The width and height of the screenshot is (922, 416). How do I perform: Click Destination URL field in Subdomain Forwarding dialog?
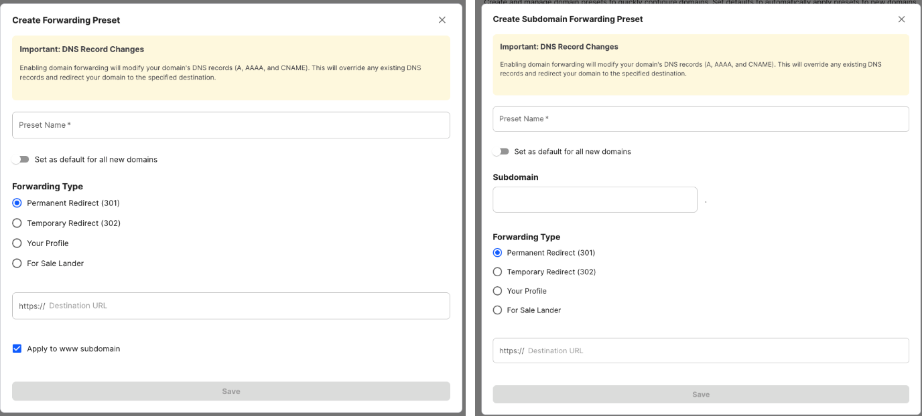(x=701, y=350)
